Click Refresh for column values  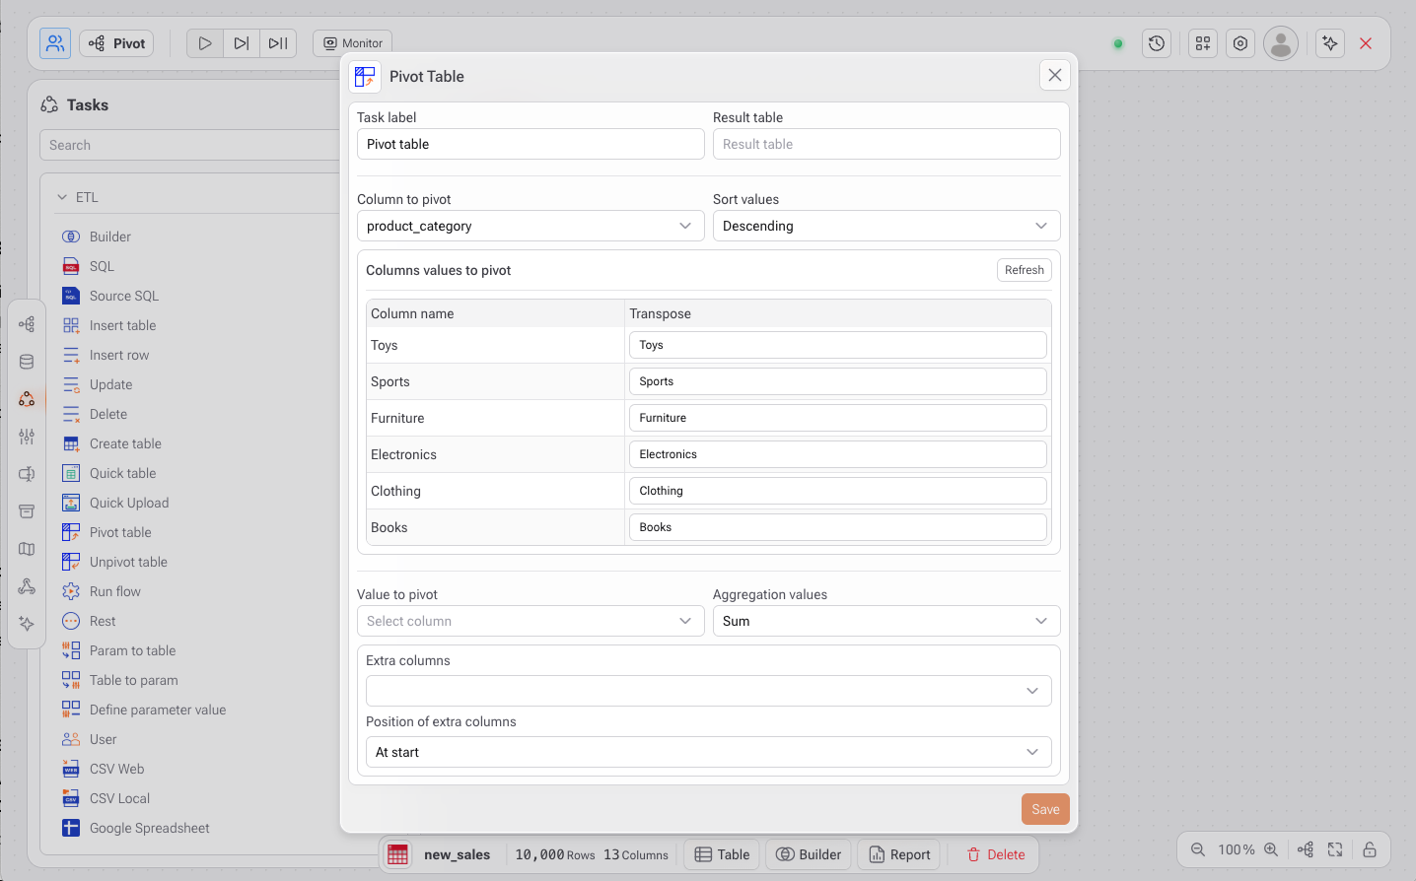point(1024,270)
